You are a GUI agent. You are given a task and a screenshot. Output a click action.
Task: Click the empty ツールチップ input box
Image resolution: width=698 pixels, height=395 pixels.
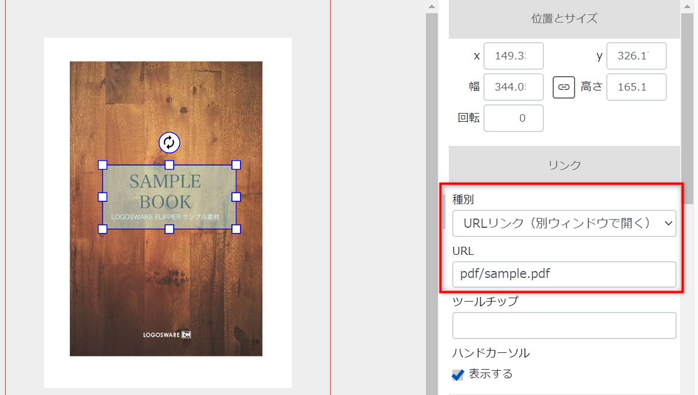[x=564, y=325]
